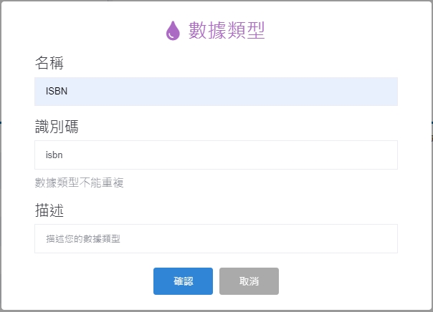The width and height of the screenshot is (433, 312).
Task: Click the 名稱 field label
Action: [x=49, y=64]
